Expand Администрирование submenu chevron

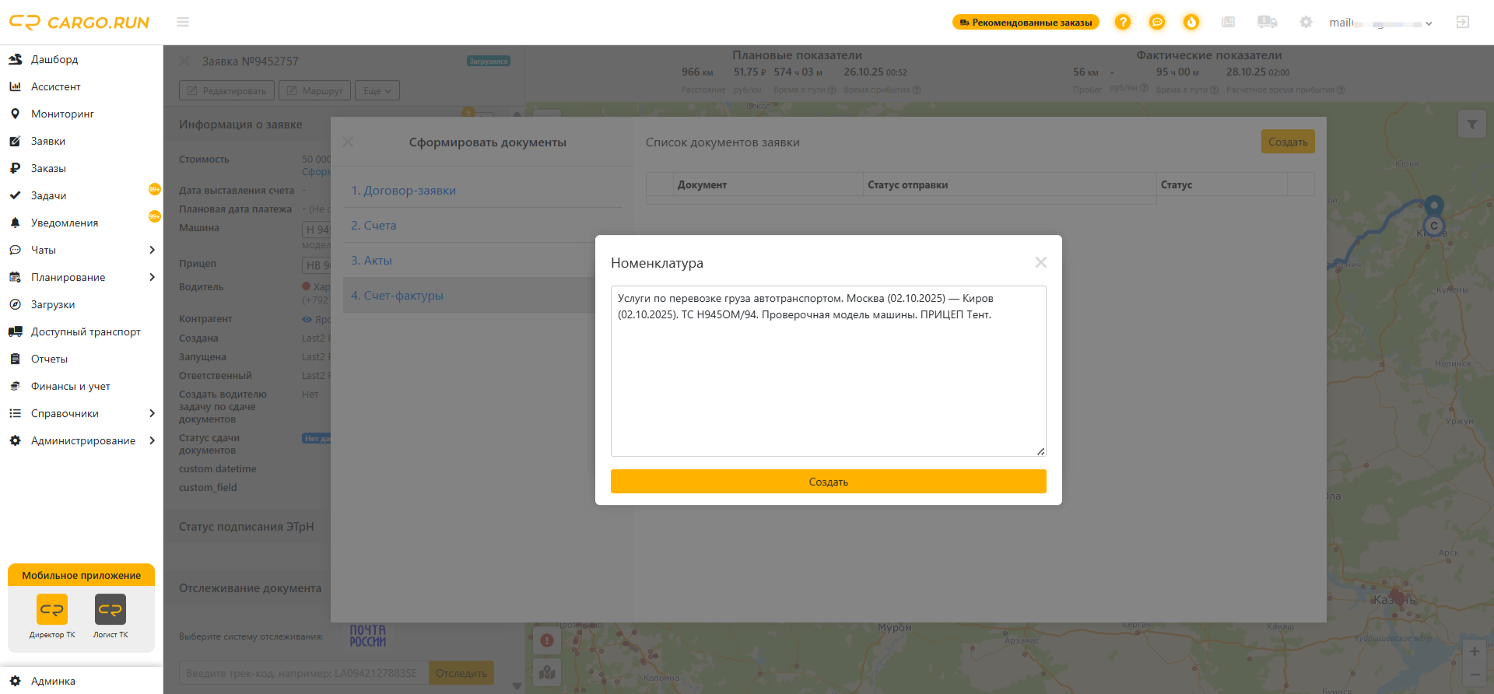click(152, 440)
